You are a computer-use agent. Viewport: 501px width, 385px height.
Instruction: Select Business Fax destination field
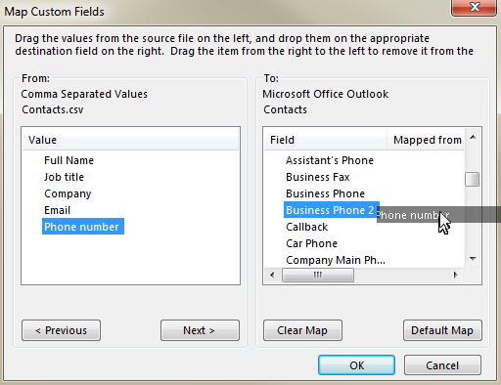coord(318,177)
